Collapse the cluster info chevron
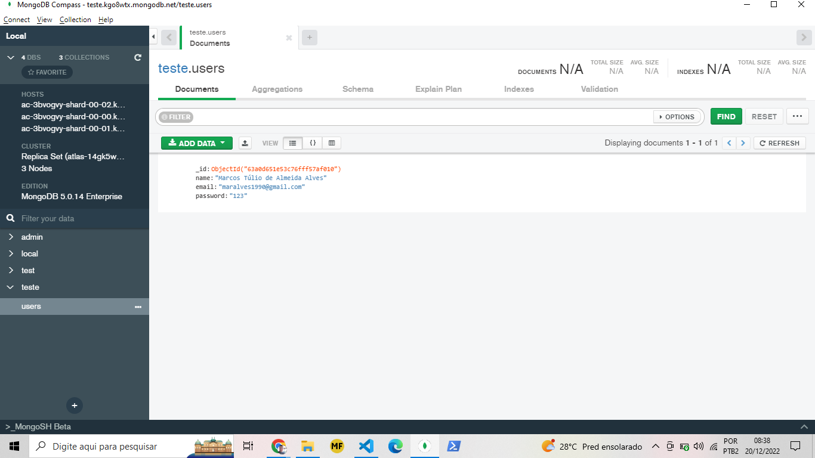Viewport: 815px width, 458px height. (x=11, y=57)
